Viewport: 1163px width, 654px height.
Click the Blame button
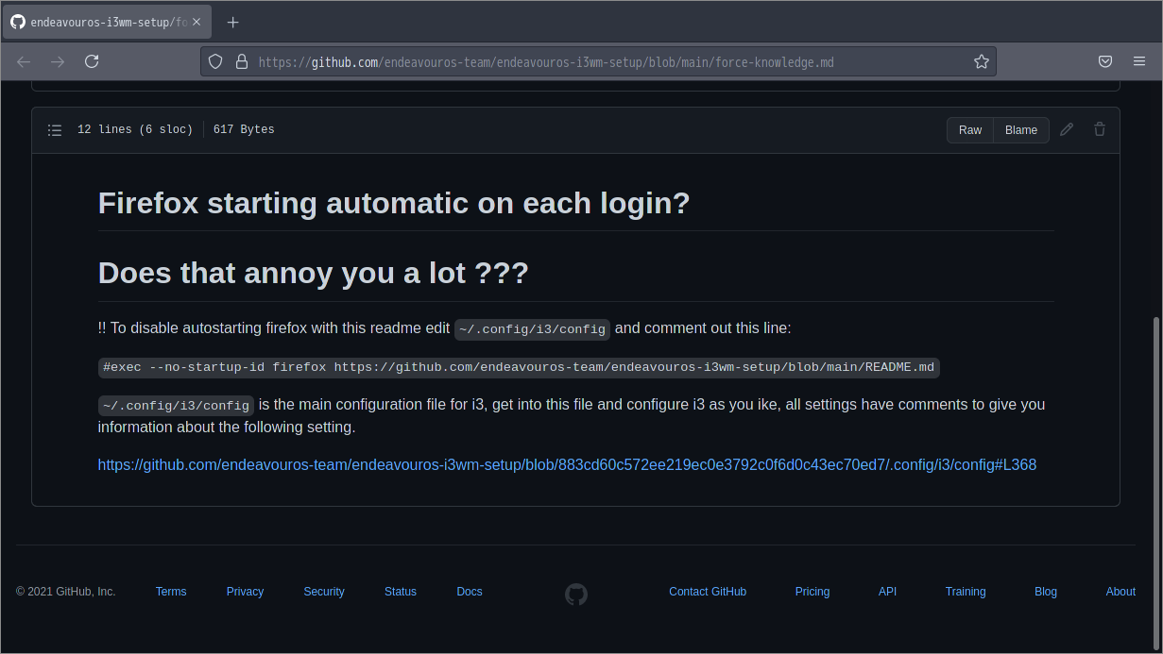point(1021,130)
